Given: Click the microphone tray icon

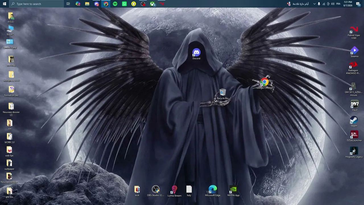Looking at the screenshot, I should click(x=319, y=4).
